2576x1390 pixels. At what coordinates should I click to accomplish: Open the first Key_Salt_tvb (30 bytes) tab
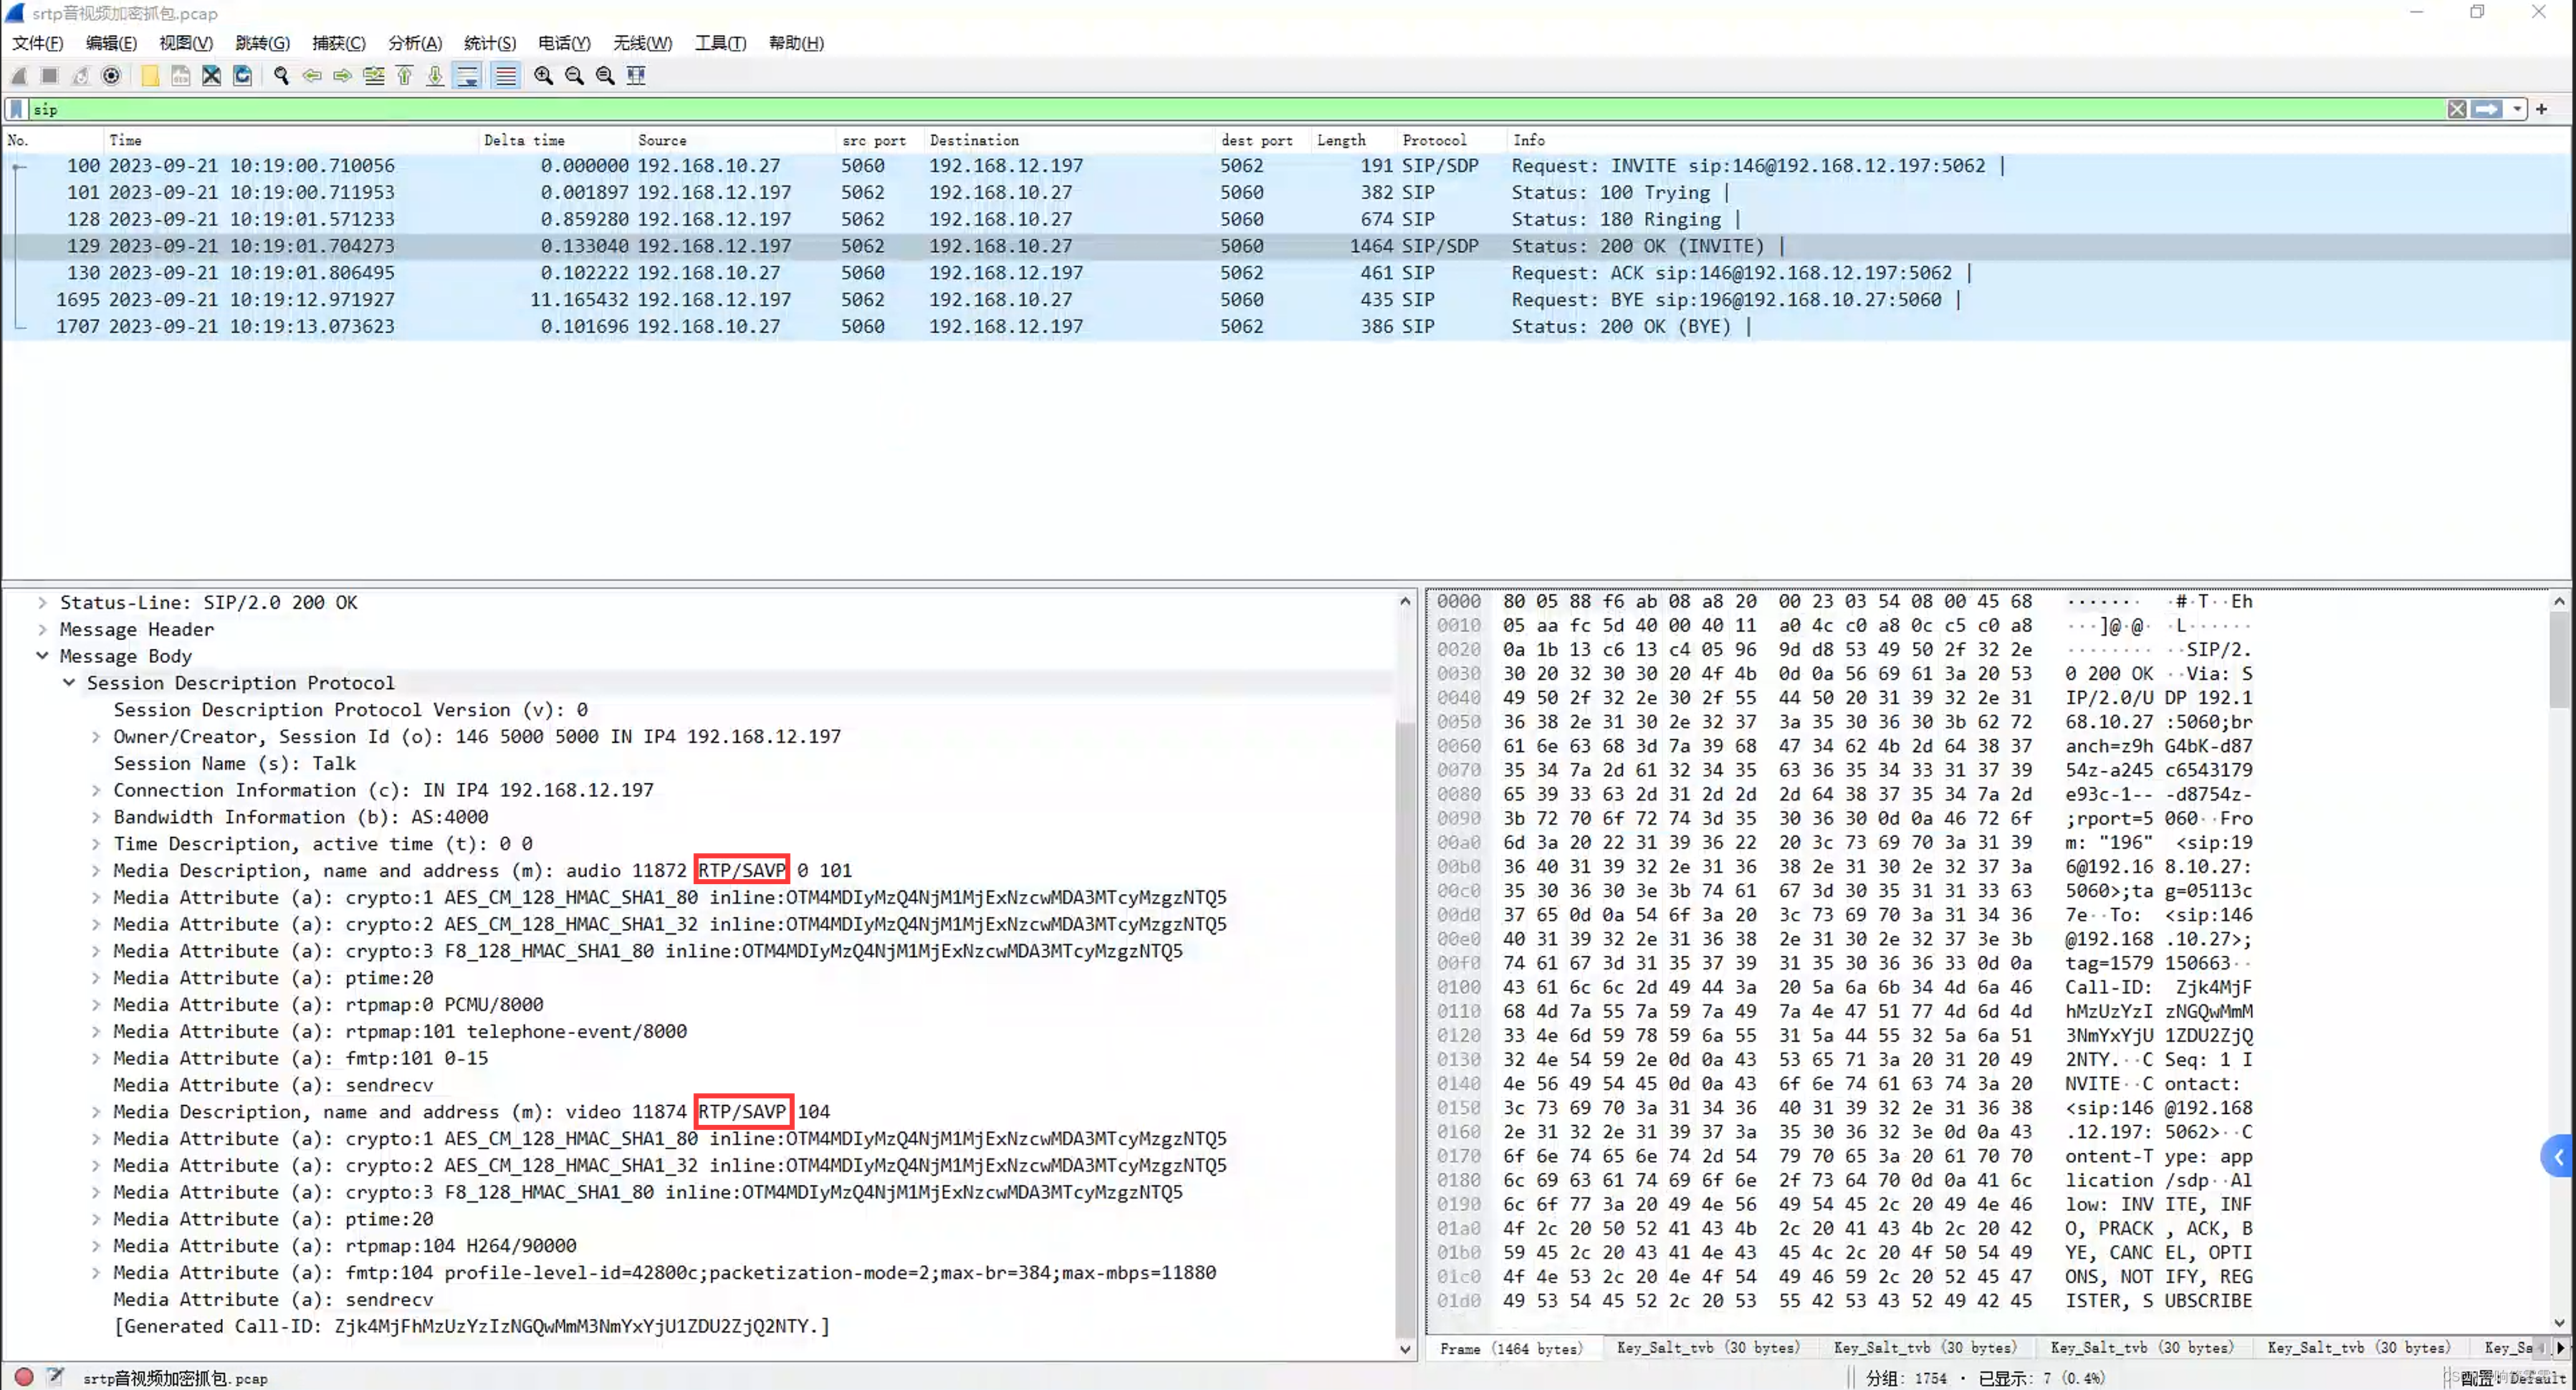click(x=1708, y=1348)
